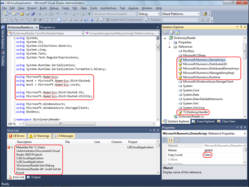Switch to the Team Explorer tab

[204, 121]
